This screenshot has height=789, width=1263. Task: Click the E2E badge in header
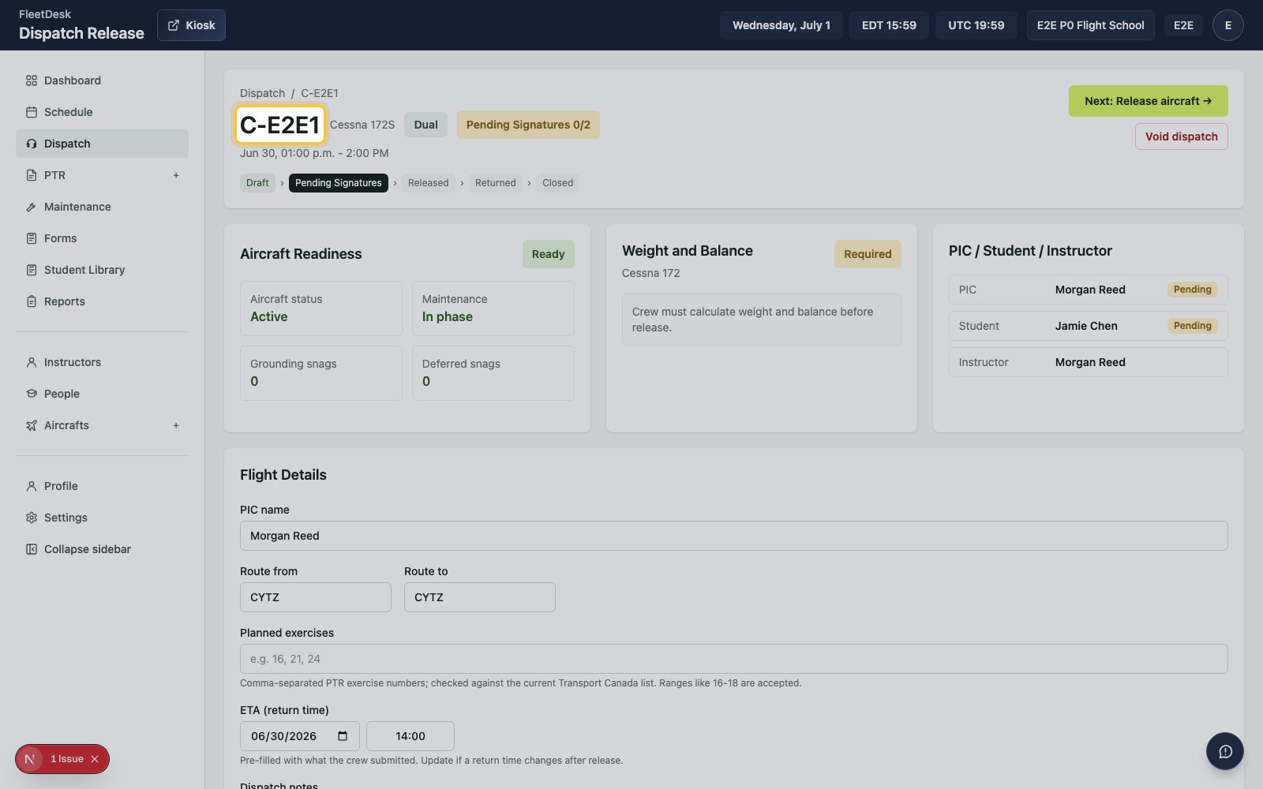pyautogui.click(x=1183, y=25)
